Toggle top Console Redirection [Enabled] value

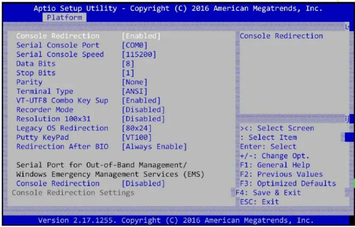pos(141,36)
